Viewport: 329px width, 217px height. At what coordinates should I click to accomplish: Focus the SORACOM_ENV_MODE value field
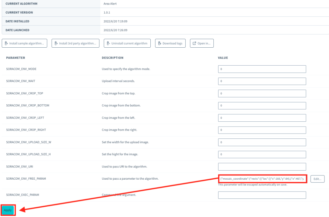pos(262,69)
